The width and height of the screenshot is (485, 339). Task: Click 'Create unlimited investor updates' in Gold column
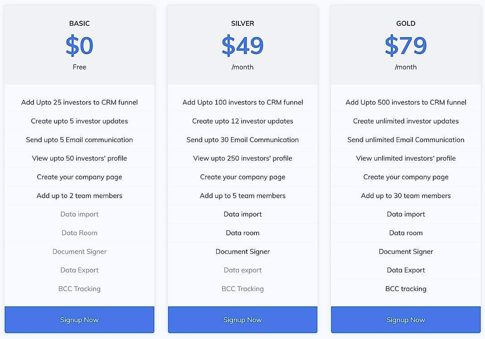[x=406, y=121]
